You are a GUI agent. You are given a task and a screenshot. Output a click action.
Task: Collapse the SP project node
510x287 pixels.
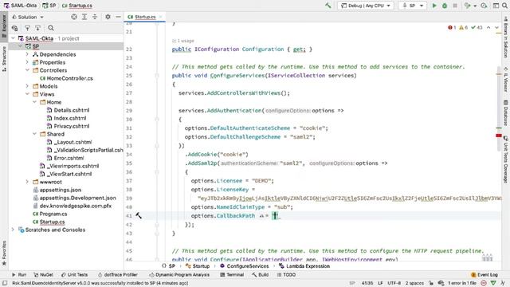click(x=20, y=46)
